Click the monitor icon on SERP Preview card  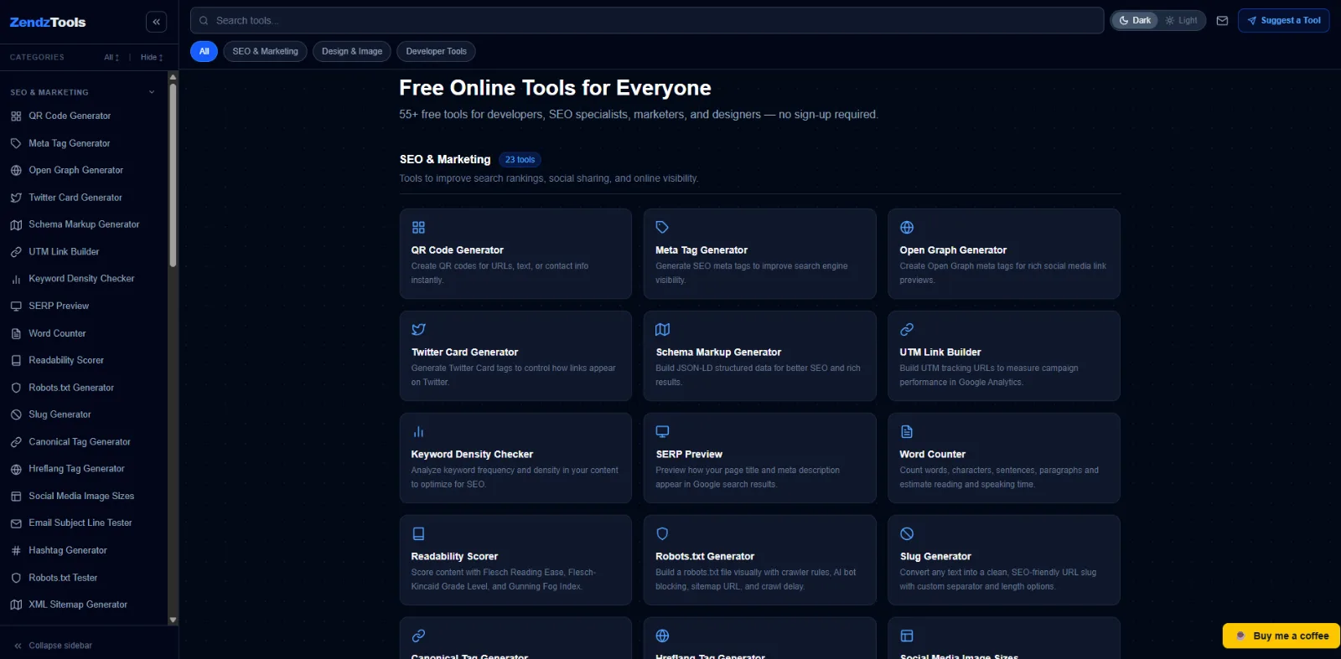tap(662, 431)
